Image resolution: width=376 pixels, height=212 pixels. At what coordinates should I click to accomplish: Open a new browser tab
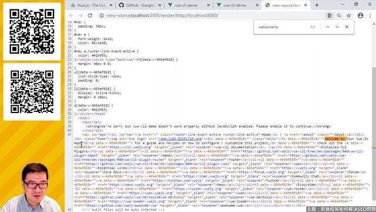click(317, 5)
